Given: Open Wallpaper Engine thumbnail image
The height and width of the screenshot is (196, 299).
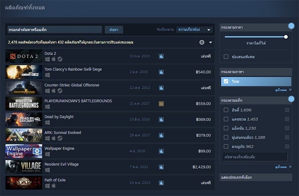Looking at the screenshot, I should point(24,151).
